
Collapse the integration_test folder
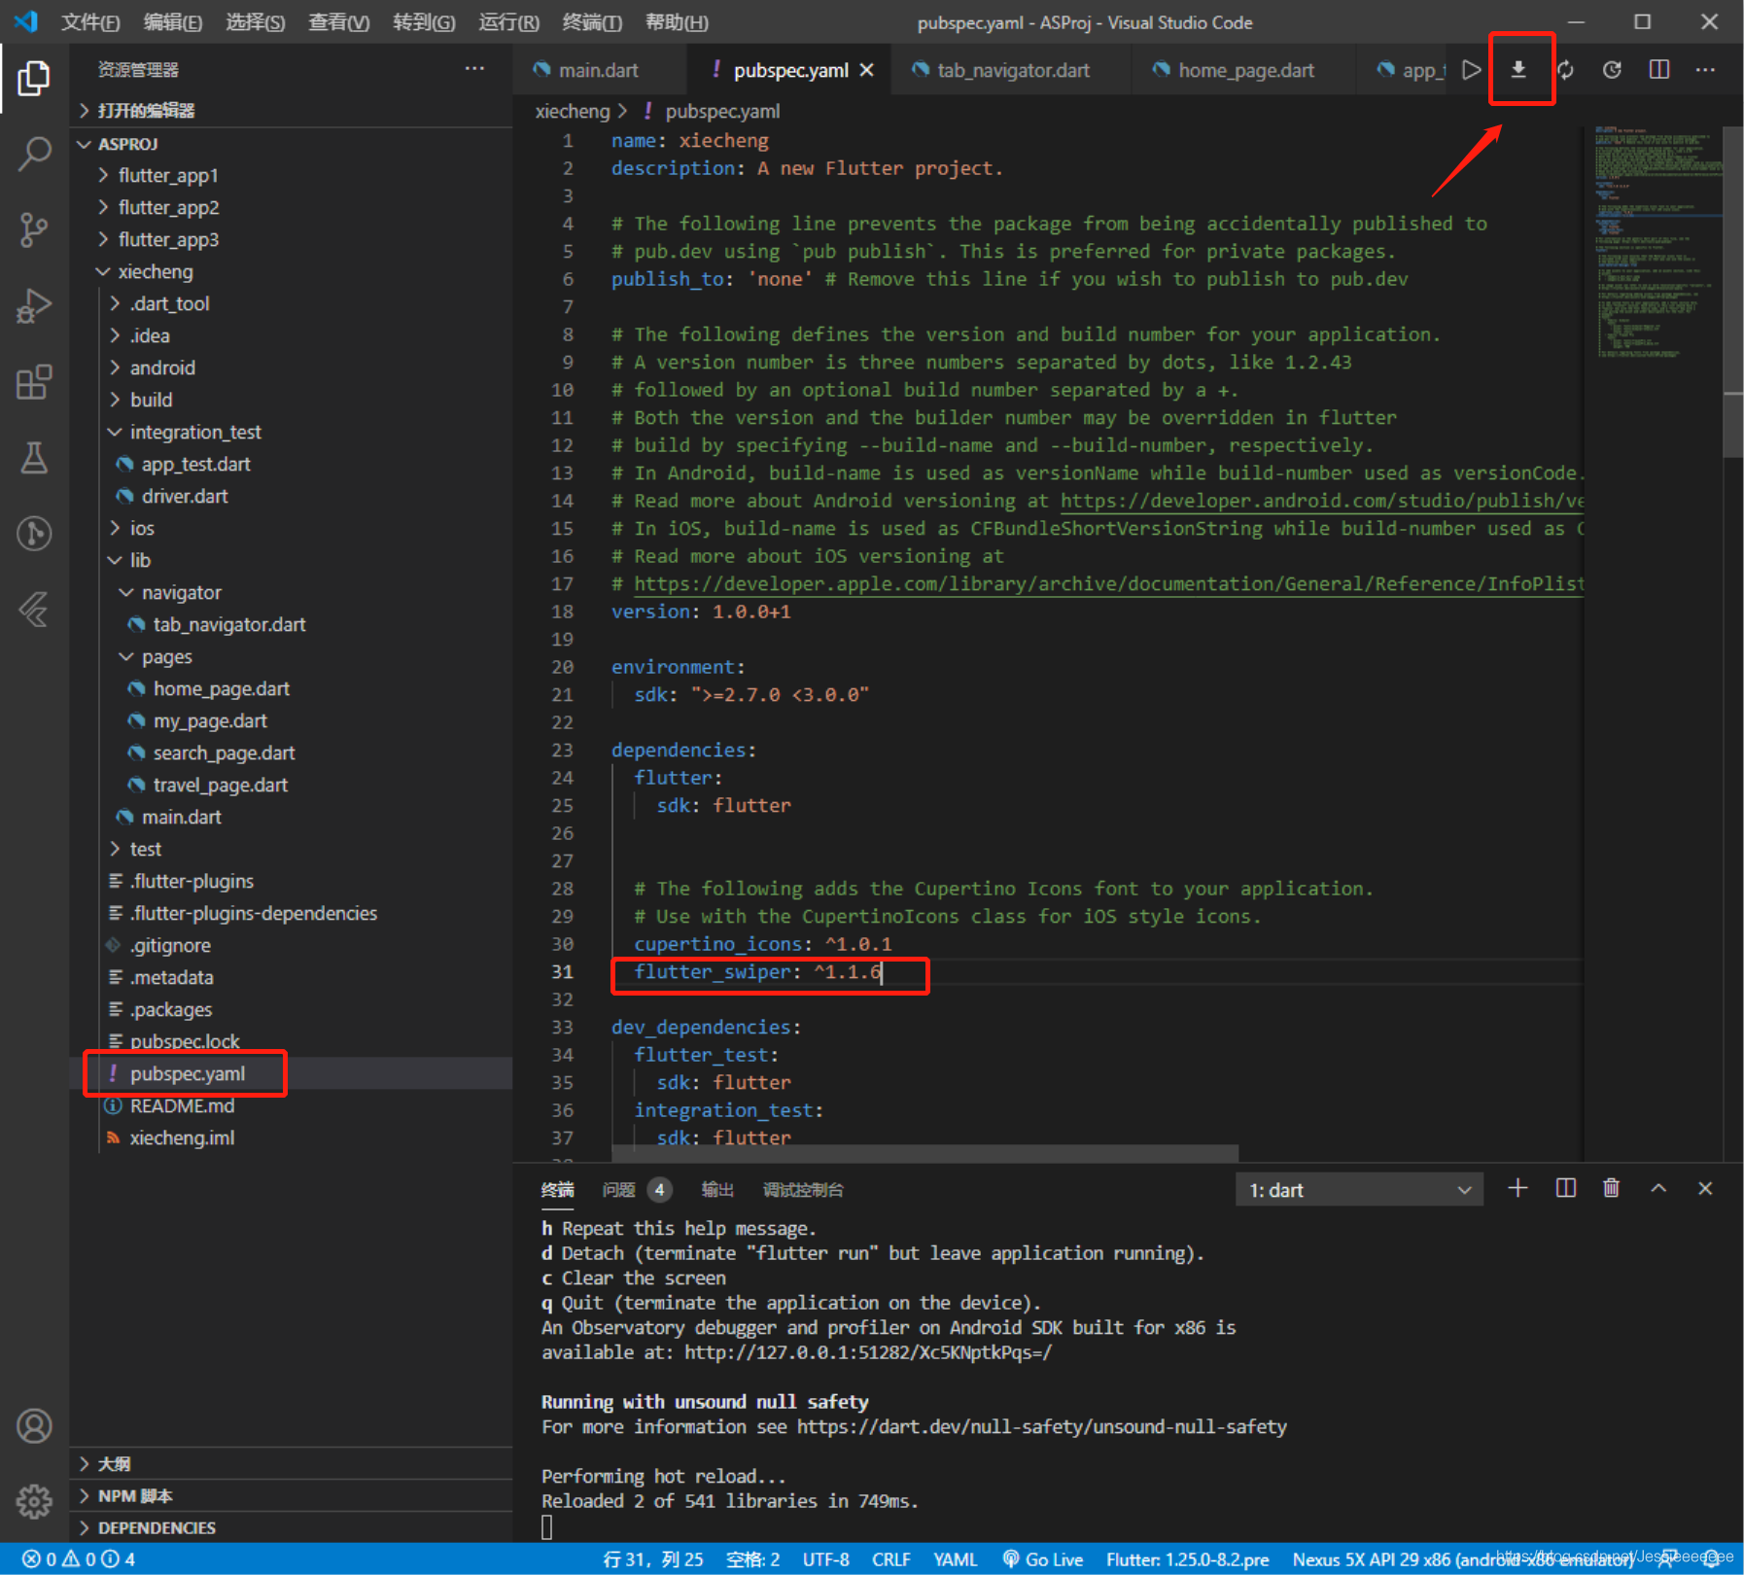coord(195,432)
